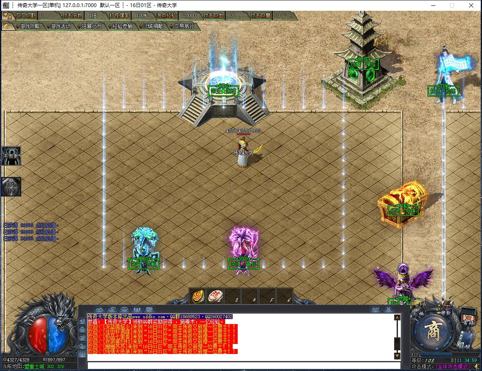Open the 货币·兑换 golden treasure chest
The image size is (482, 371).
402,205
